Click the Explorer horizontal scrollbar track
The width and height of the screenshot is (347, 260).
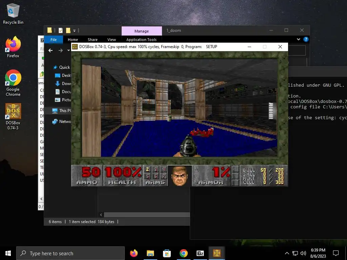point(147,215)
